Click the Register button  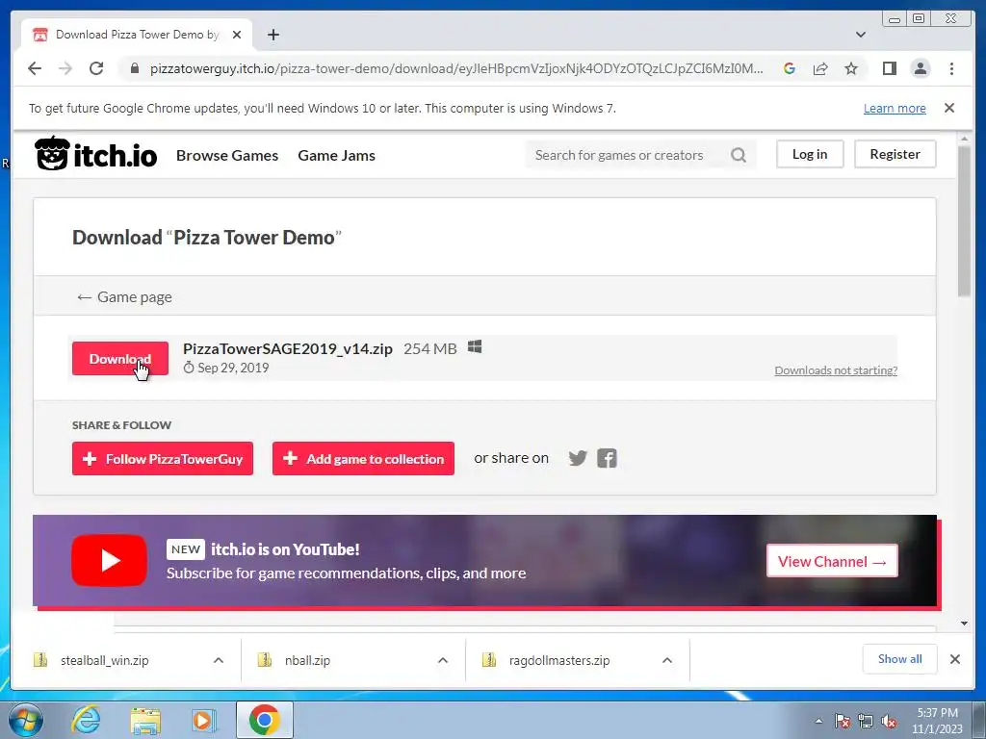click(895, 154)
